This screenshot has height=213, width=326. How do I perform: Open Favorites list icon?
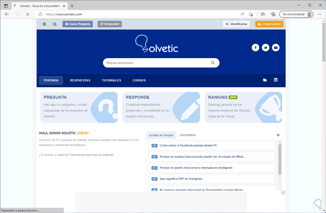(x=263, y=14)
